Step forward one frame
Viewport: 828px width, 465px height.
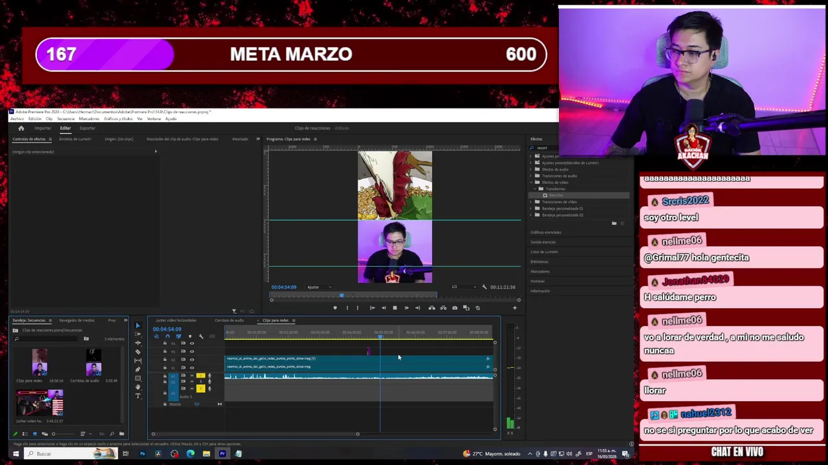click(x=407, y=308)
